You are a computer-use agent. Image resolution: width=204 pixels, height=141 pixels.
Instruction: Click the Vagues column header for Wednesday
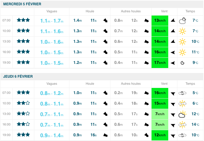pos(52,11)
